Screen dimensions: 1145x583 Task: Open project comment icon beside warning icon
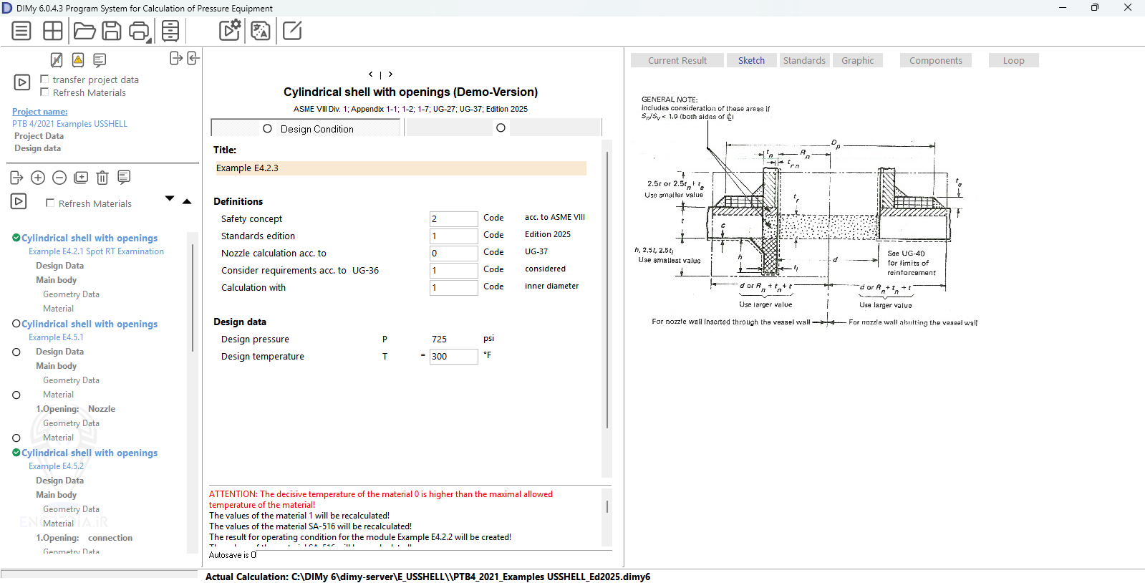[100, 60]
